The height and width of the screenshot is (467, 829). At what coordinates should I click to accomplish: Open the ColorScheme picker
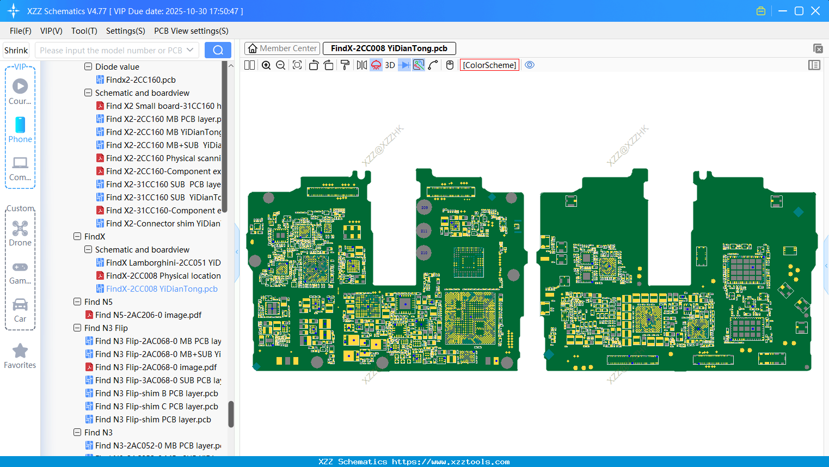click(x=489, y=65)
